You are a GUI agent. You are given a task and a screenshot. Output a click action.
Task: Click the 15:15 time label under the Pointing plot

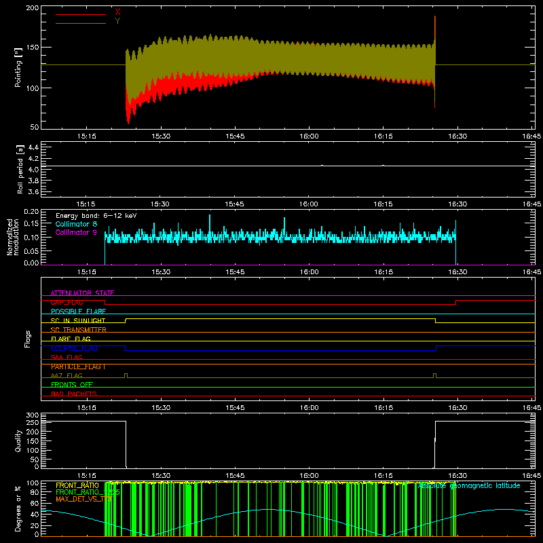tap(86, 136)
